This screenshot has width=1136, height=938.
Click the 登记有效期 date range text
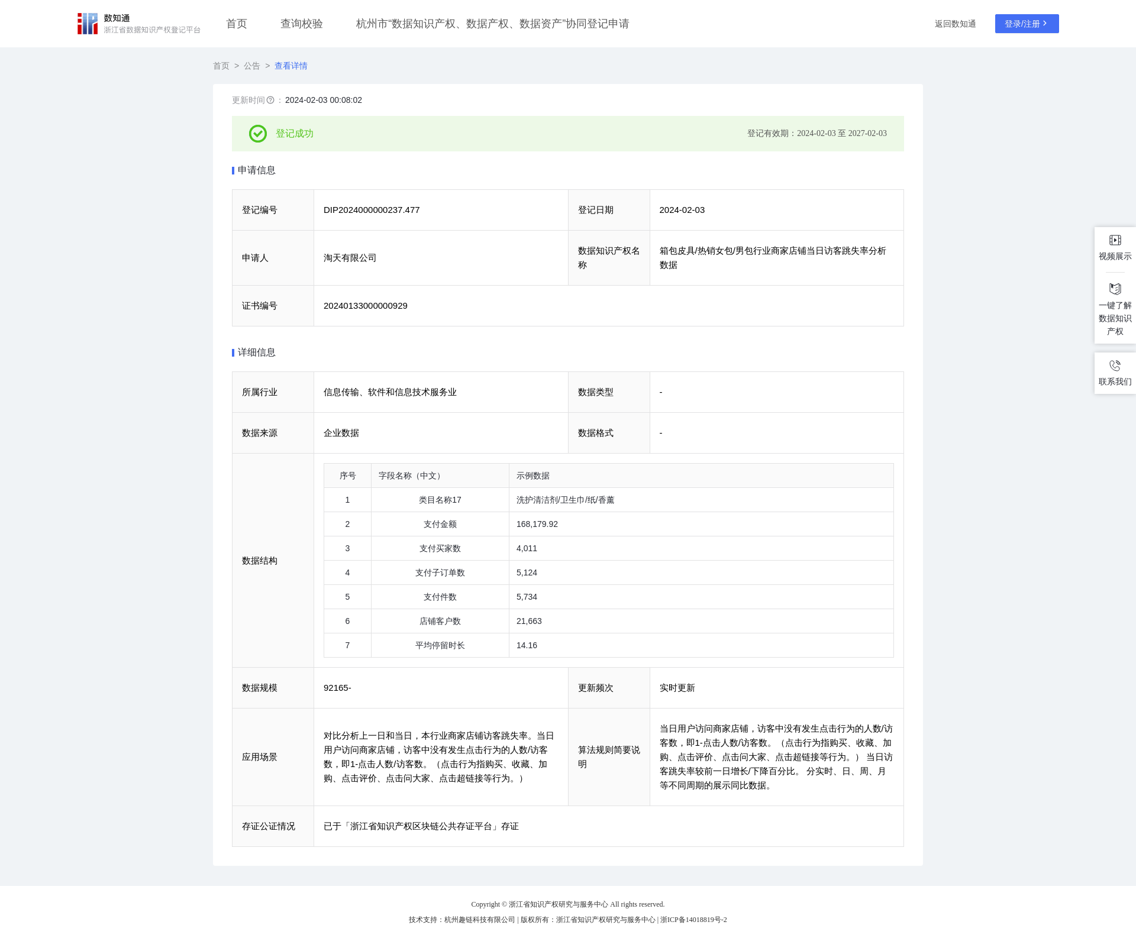(x=817, y=134)
